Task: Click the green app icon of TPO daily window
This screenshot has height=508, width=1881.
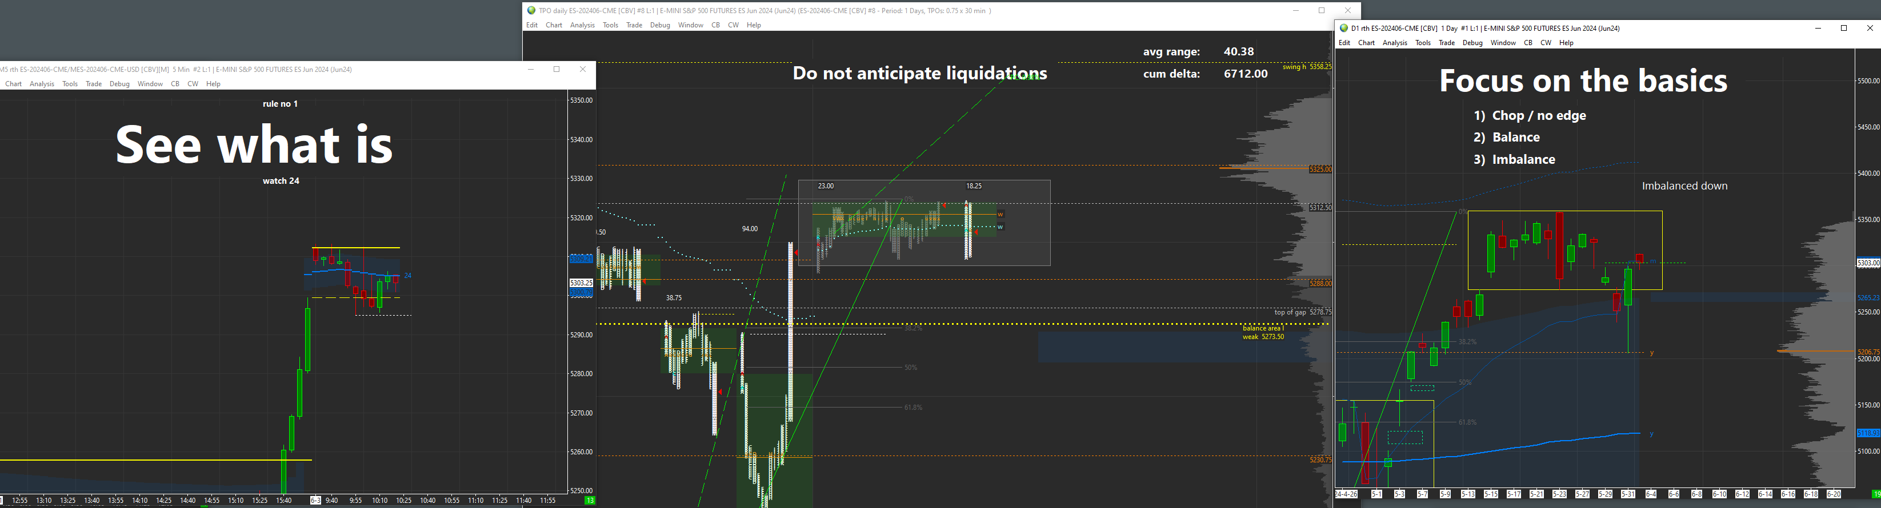Action: click(x=531, y=10)
